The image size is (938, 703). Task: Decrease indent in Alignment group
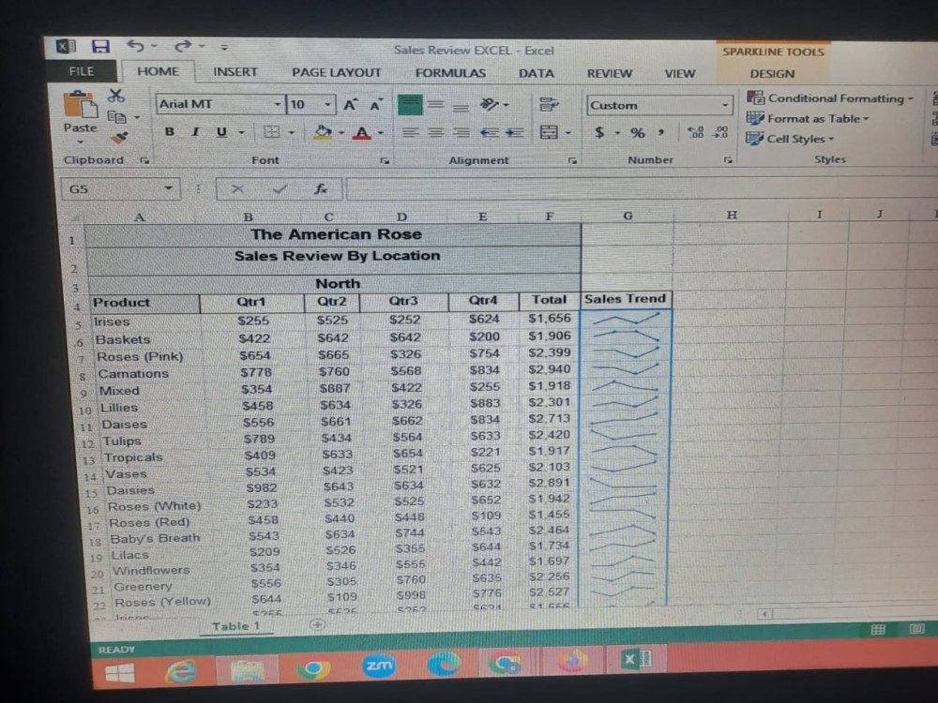click(490, 133)
